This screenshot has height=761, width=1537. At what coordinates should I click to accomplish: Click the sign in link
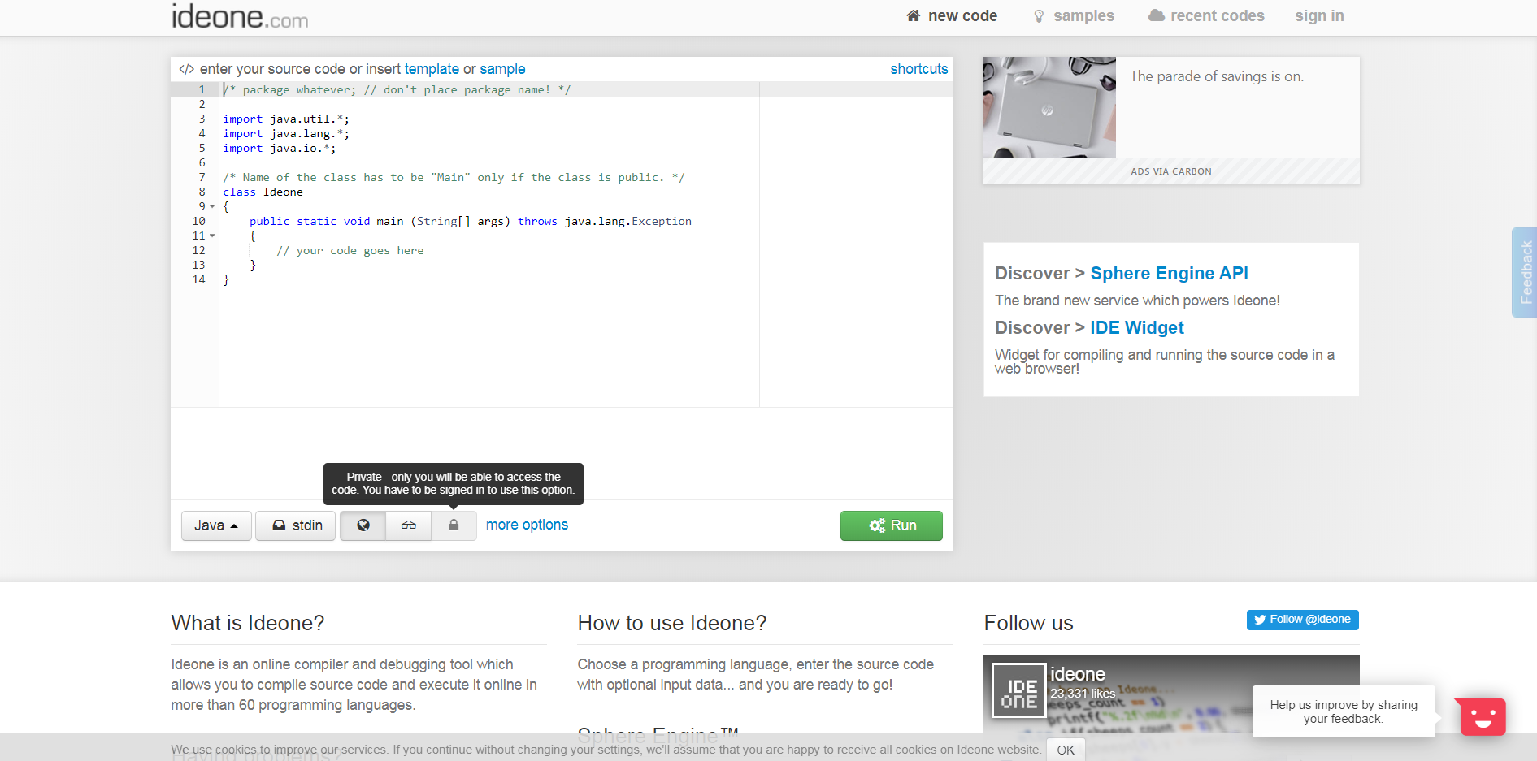1319,16
